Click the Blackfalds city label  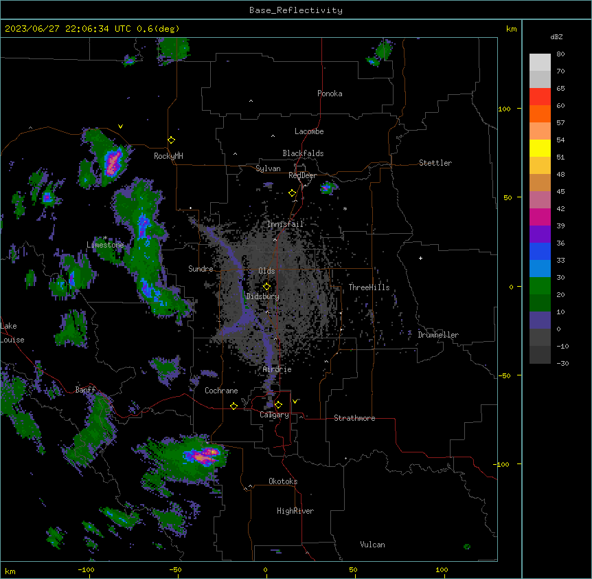[x=303, y=153]
